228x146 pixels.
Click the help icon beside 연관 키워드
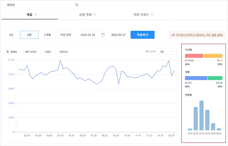[152, 15]
